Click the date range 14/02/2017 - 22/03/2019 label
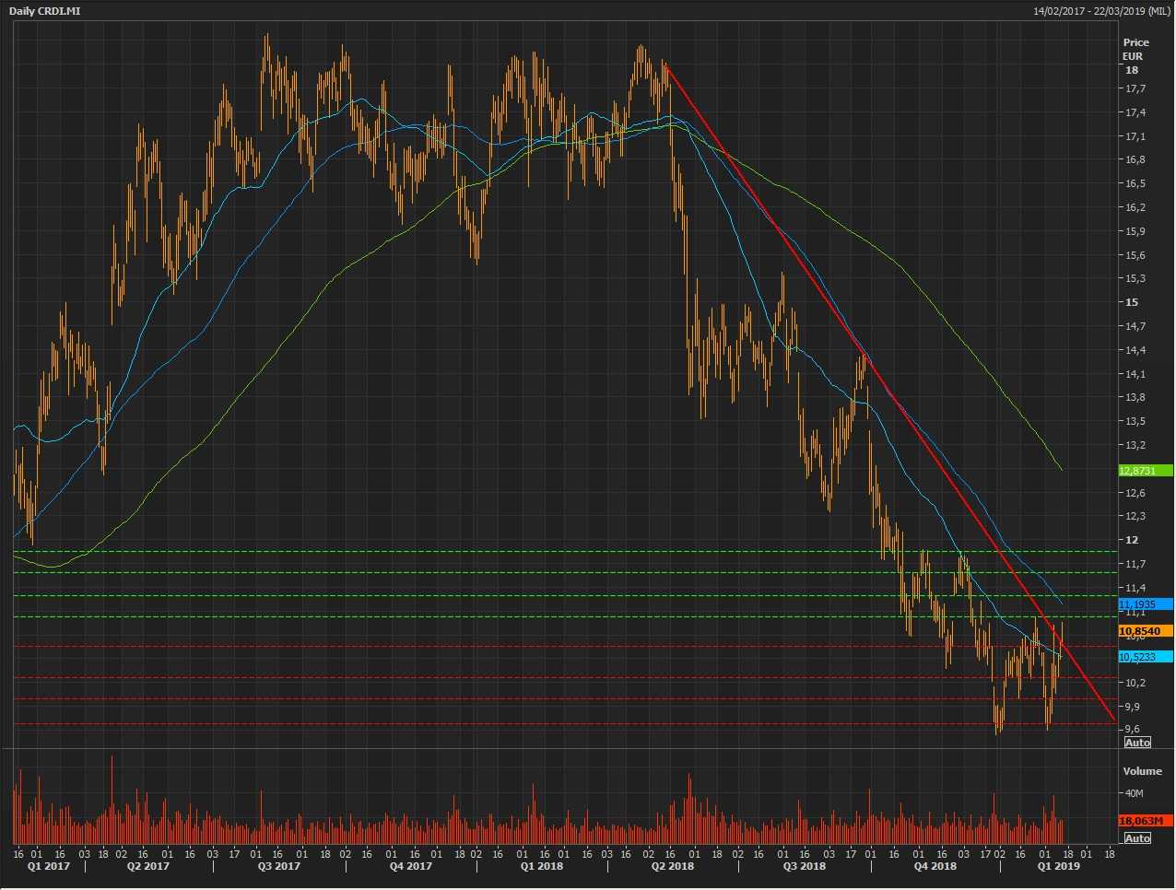The image size is (1176, 890). click(x=1101, y=11)
